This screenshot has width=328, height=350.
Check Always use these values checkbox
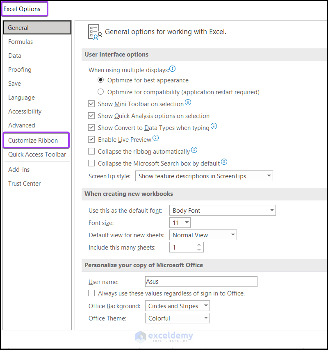(91, 293)
